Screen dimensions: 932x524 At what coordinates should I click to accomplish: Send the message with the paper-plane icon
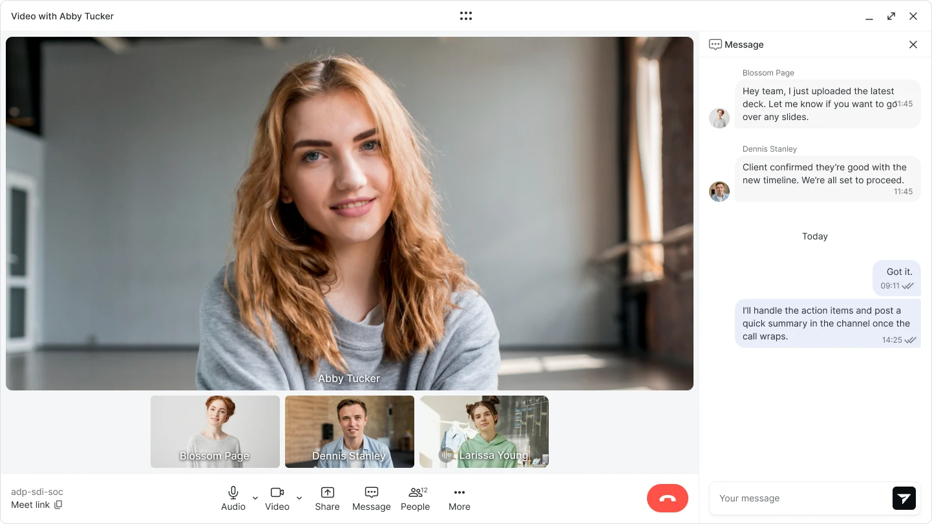pyautogui.click(x=904, y=498)
